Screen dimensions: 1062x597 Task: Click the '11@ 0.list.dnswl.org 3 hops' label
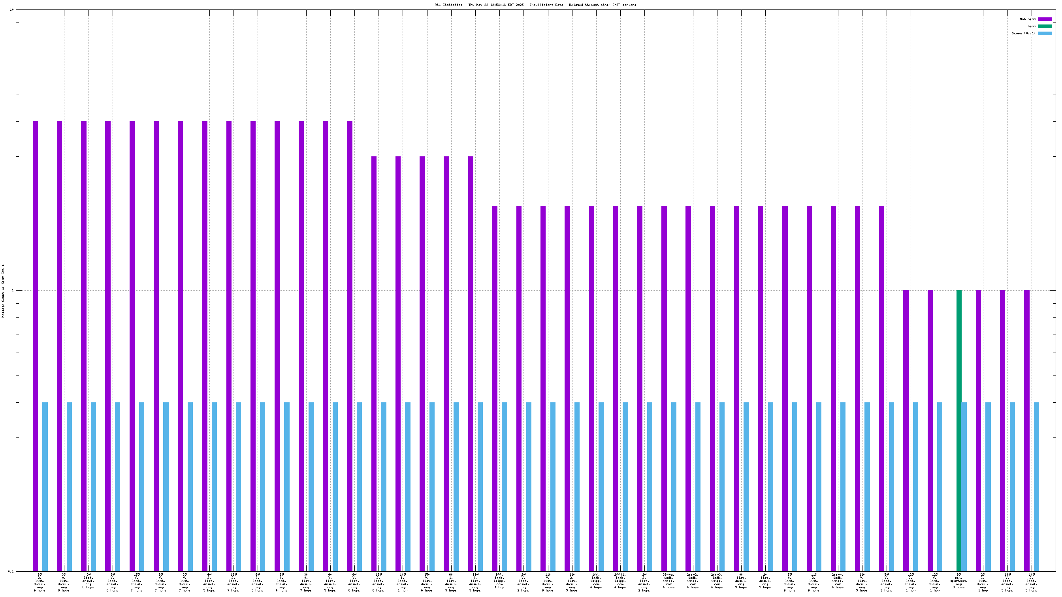475,582
